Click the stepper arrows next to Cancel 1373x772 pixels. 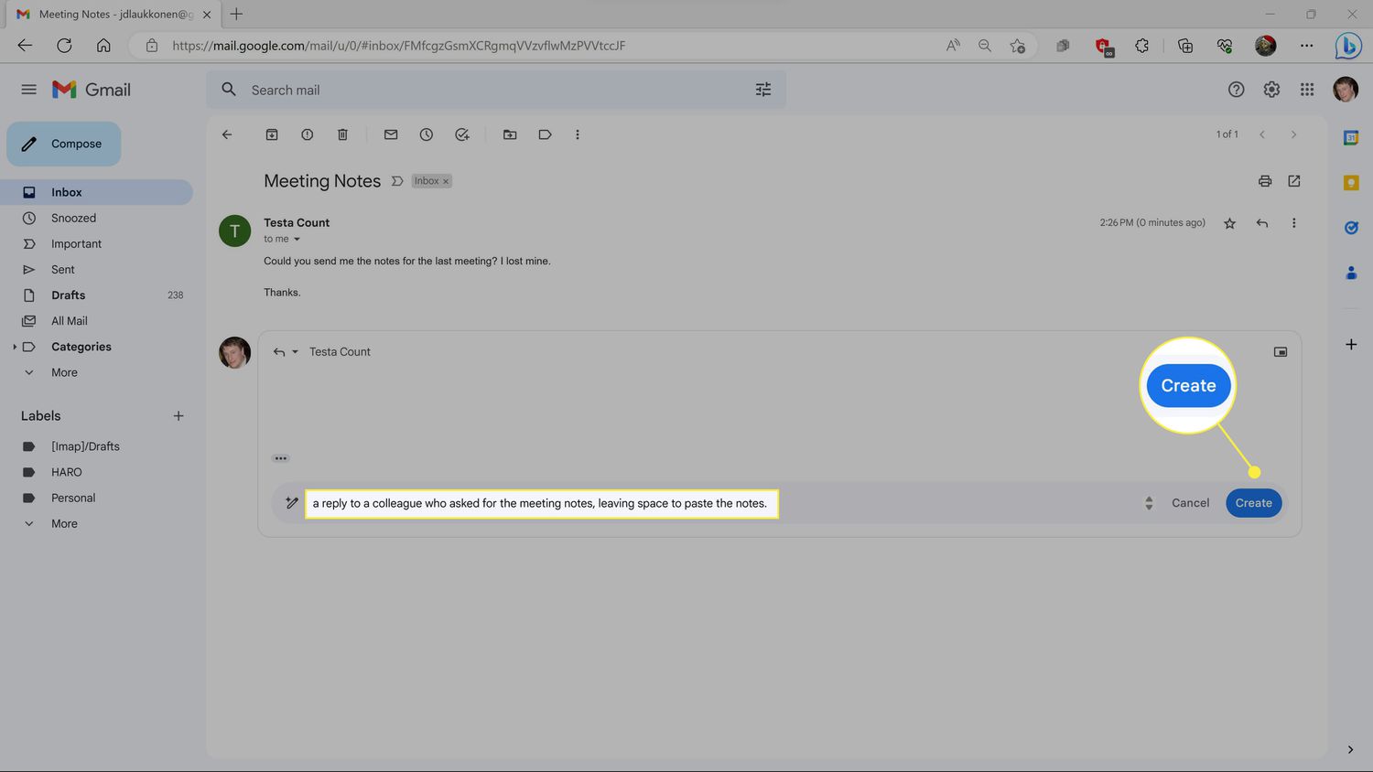(x=1149, y=503)
